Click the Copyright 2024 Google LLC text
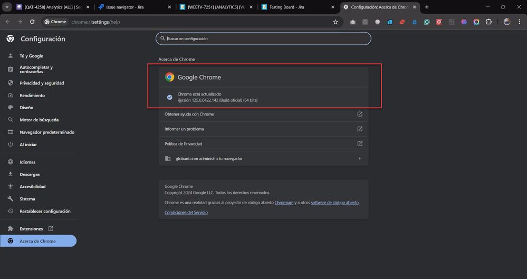Viewport: 527px width, 279px height. pos(217,193)
